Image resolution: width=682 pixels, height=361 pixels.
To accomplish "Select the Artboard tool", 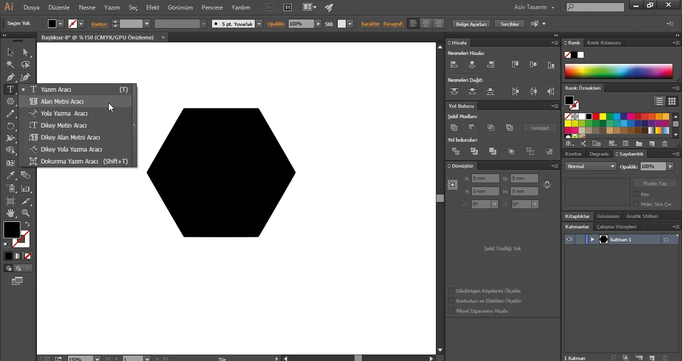I will click(10, 201).
